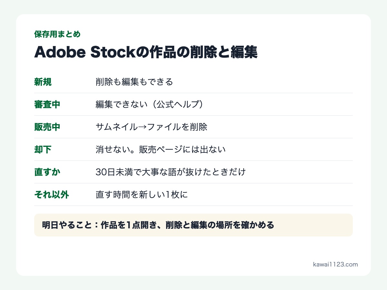Click the text '消せない。販売ページには出ない'
The height and width of the screenshot is (290, 387).
pos(160,150)
